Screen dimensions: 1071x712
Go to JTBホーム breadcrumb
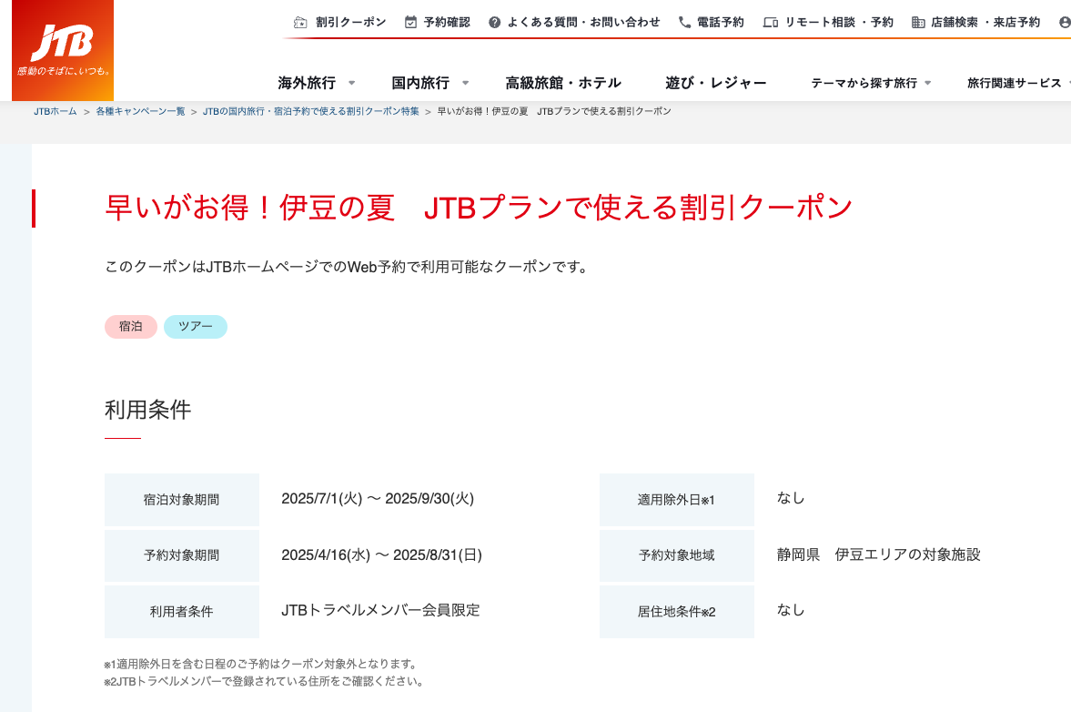point(56,111)
